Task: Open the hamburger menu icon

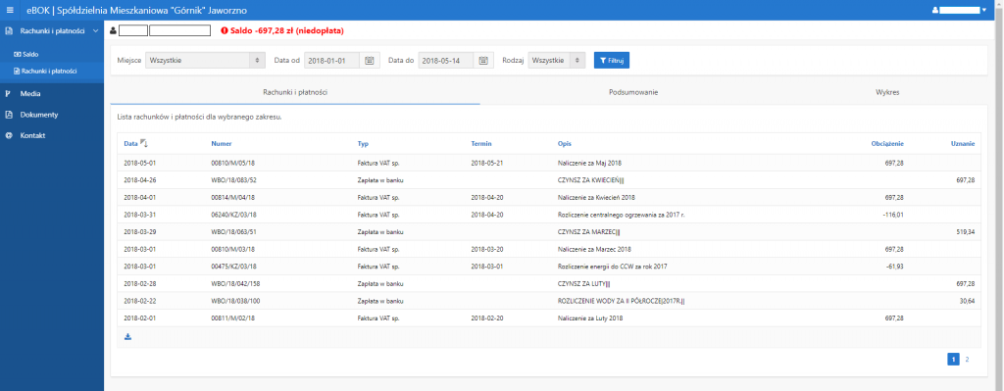Action: (10, 10)
